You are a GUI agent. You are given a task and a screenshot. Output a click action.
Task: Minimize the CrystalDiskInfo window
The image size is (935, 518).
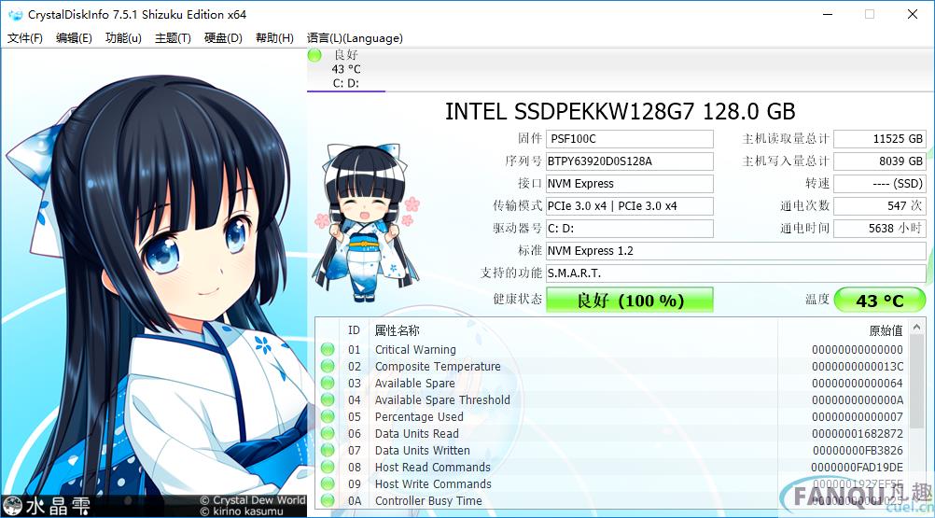click(x=828, y=14)
